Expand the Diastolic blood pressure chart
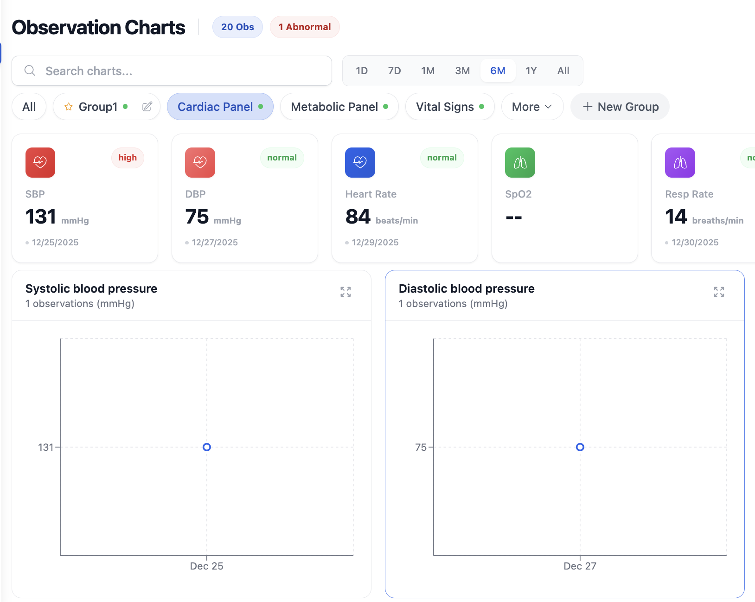Viewport: 755px width, 602px height. 719,292
